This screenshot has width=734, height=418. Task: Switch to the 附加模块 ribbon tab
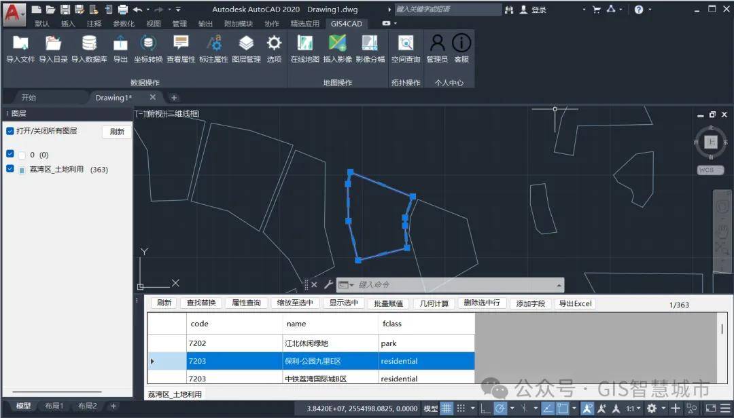239,23
